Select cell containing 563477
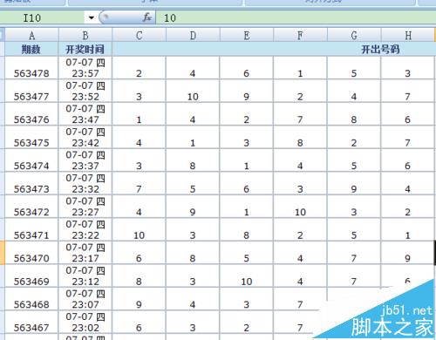436x340 pixels. pyautogui.click(x=31, y=91)
